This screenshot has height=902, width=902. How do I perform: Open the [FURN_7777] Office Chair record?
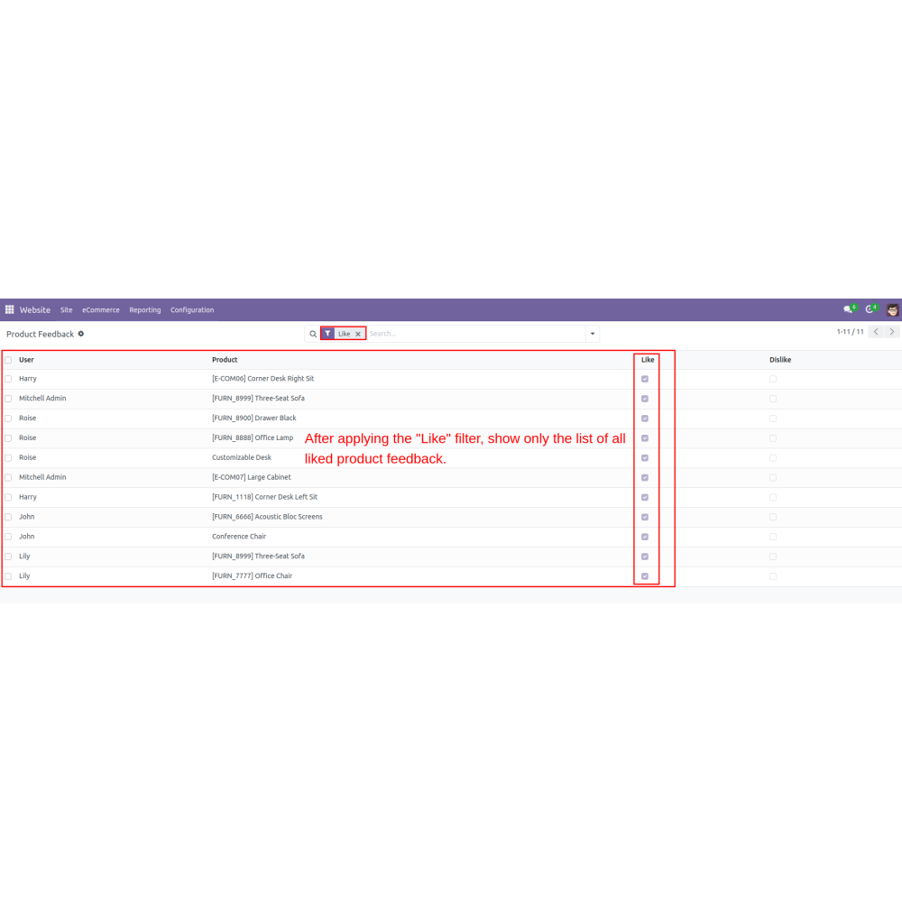252,575
